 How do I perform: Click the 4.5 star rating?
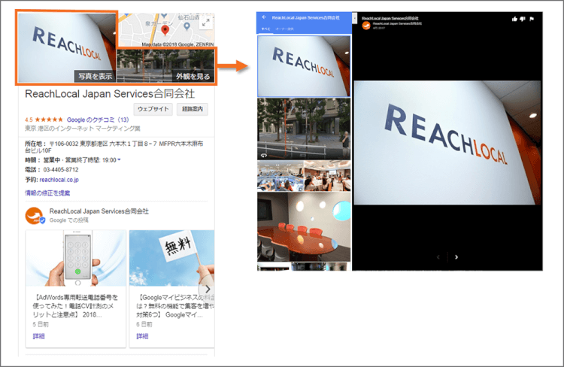pyautogui.click(x=44, y=120)
